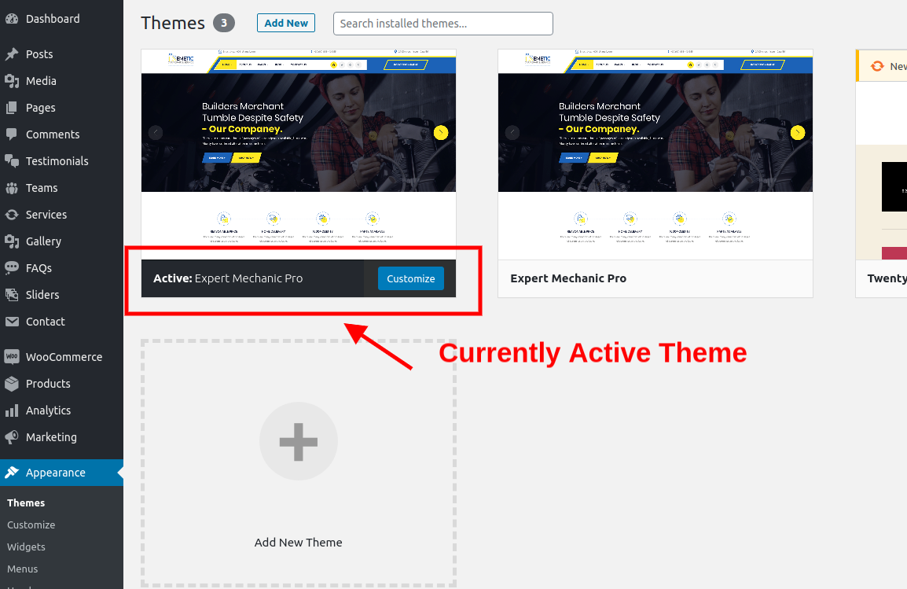Open the Pages menu item
Screen dimensions: 907x589
[61, 108]
